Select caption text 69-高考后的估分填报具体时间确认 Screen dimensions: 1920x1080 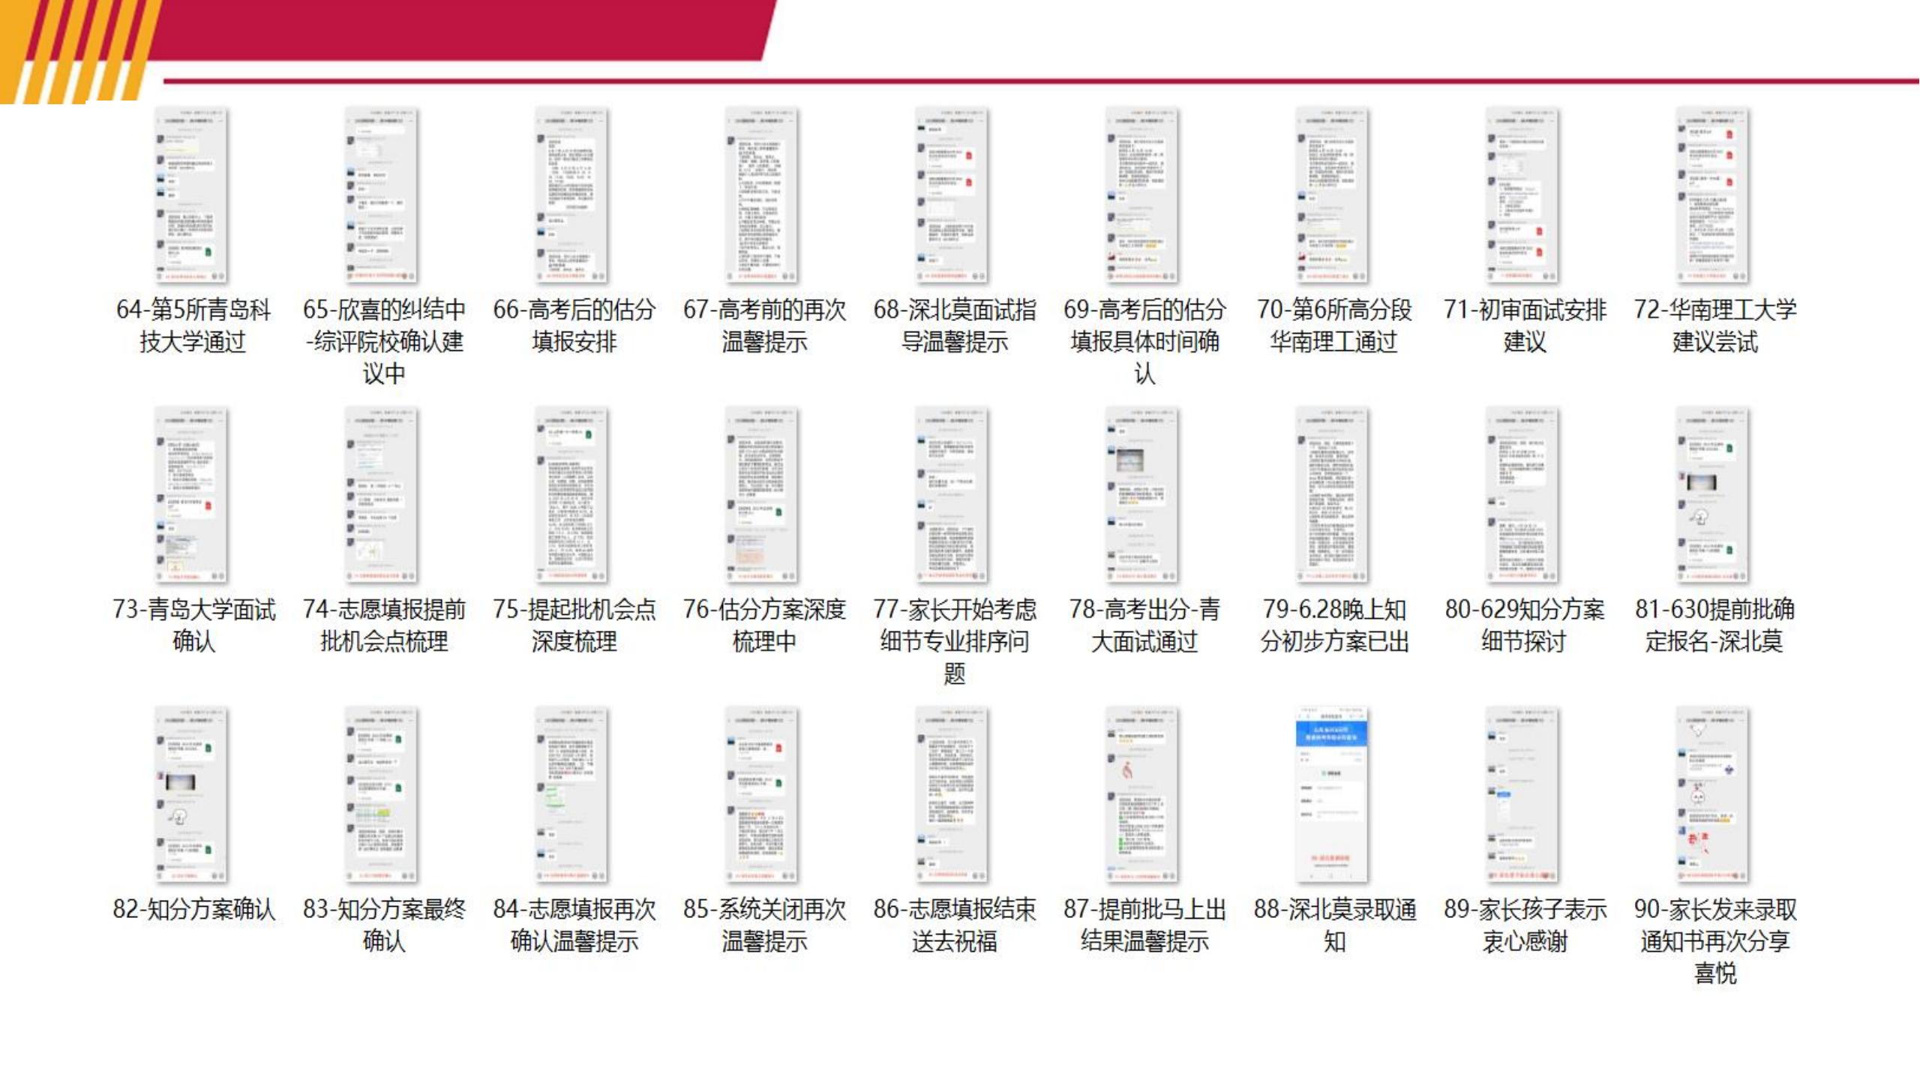[x=1144, y=341]
